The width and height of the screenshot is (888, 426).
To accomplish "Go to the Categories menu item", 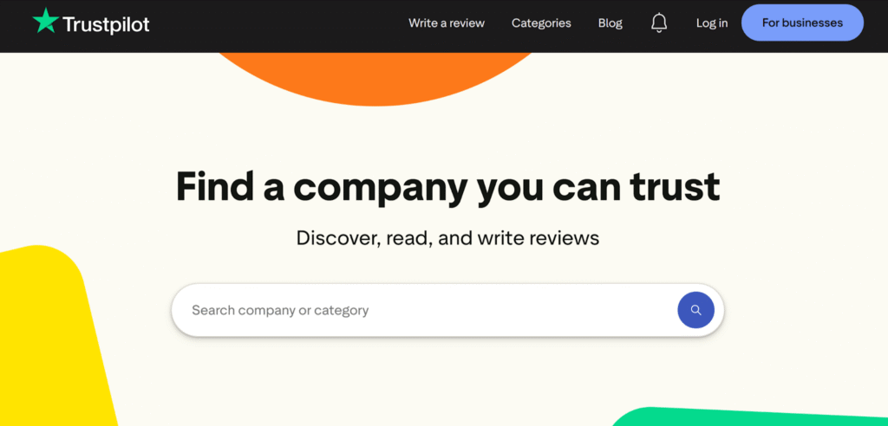I will 541,23.
